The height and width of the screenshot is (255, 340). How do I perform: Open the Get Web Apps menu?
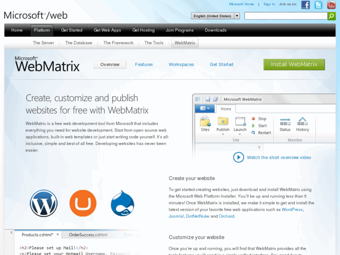tap(108, 30)
